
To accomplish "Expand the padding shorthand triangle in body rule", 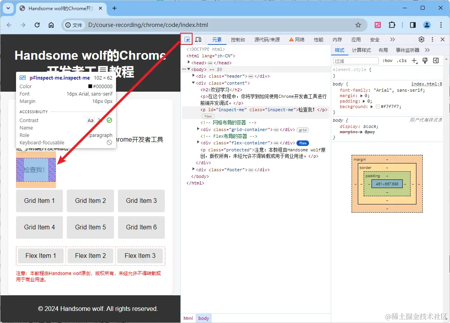I will click(364, 101).
